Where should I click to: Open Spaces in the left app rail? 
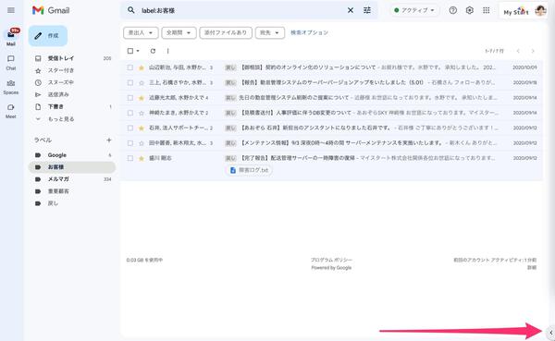pos(11,87)
